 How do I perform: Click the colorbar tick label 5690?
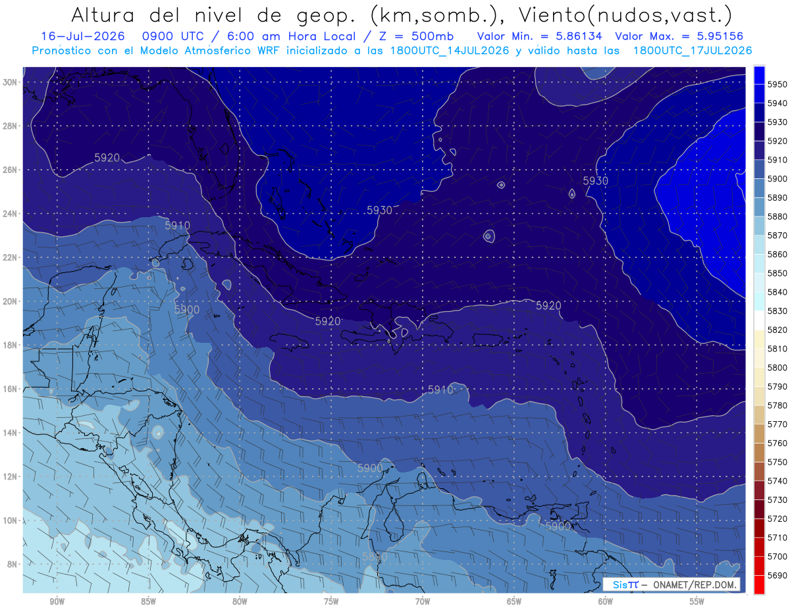point(777,575)
